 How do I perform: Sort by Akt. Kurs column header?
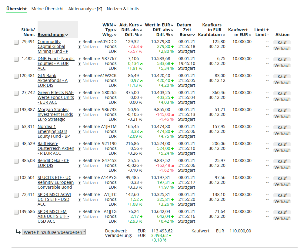[131, 25]
